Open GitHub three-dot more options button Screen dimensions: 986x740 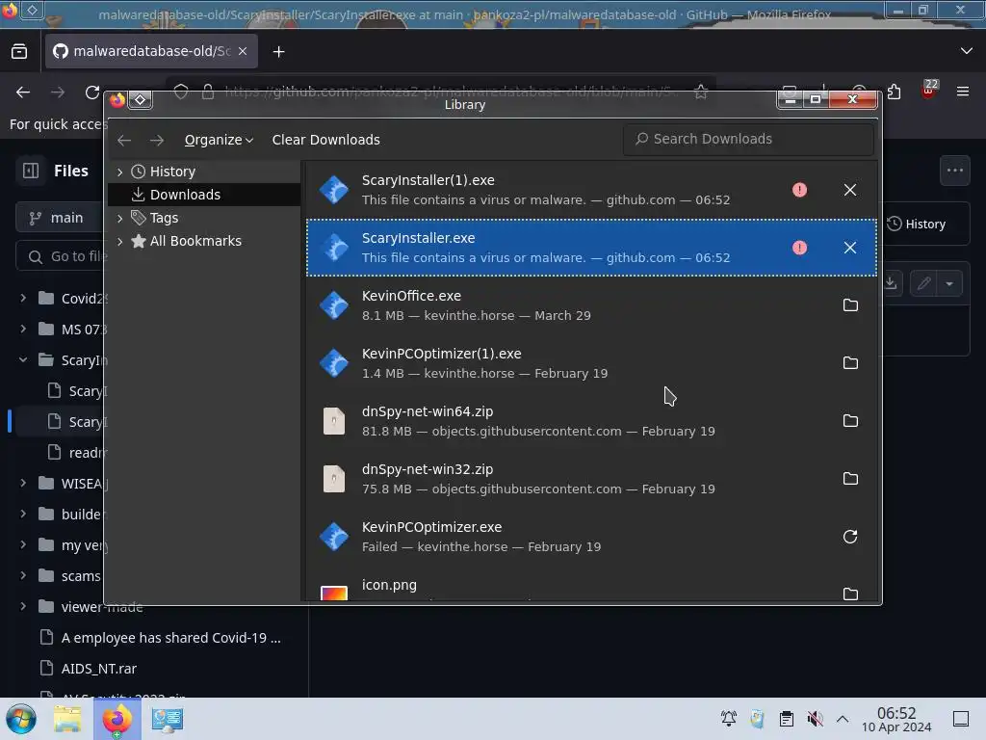[954, 171]
